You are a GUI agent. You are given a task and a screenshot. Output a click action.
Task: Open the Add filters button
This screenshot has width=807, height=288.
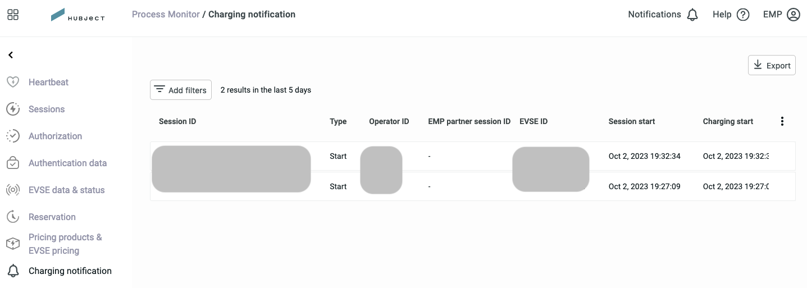point(181,90)
